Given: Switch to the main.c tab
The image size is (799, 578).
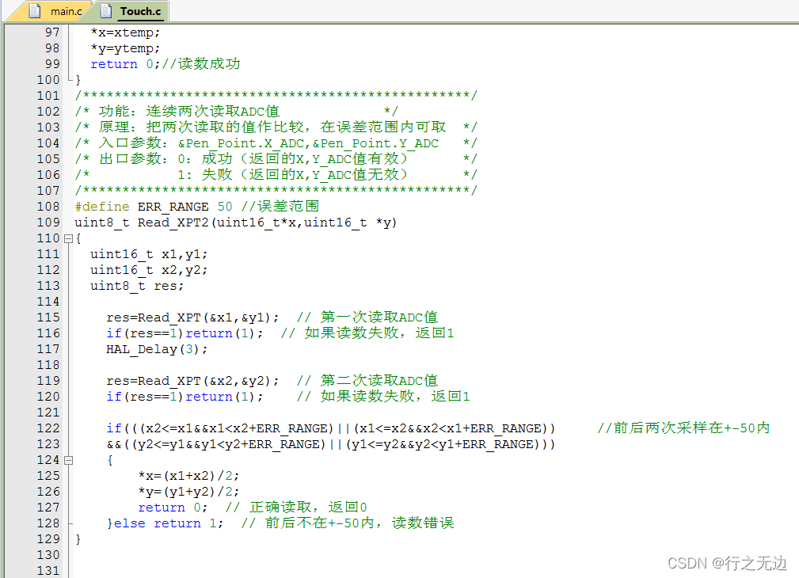Looking at the screenshot, I should click(x=55, y=11).
